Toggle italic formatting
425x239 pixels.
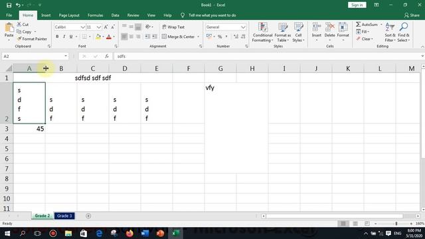coord(64,37)
